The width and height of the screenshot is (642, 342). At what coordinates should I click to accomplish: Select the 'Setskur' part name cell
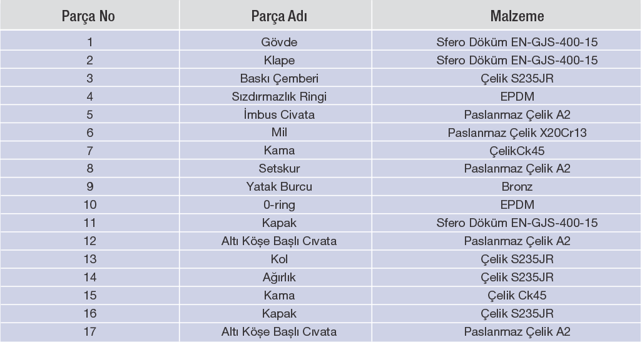(x=278, y=169)
